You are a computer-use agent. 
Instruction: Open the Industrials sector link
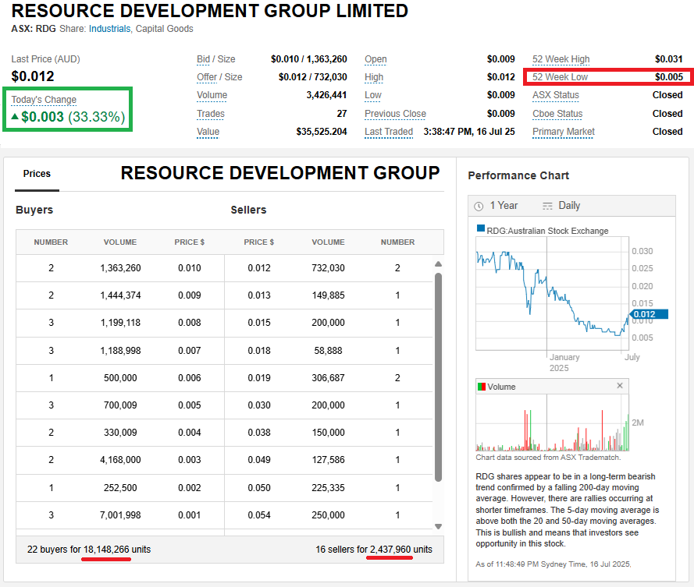tap(109, 29)
